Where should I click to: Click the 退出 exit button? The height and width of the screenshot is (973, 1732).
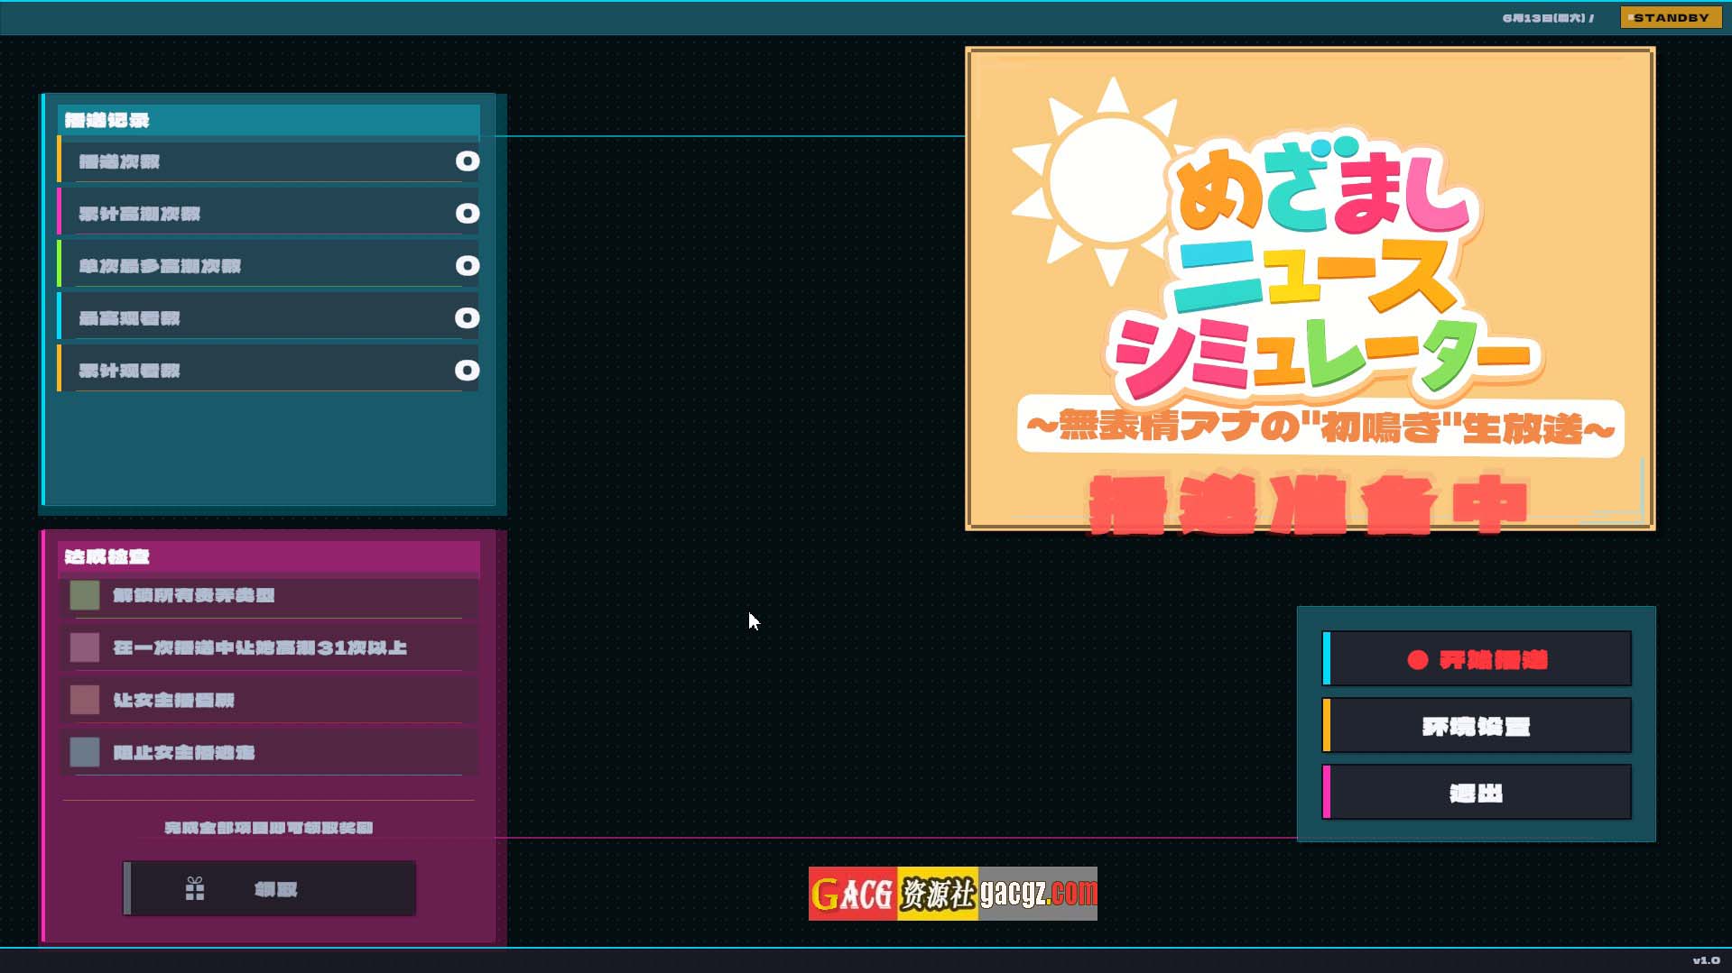point(1477,793)
